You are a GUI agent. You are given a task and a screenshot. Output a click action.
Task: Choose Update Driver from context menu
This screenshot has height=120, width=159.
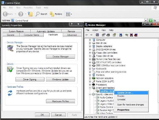[131, 93]
